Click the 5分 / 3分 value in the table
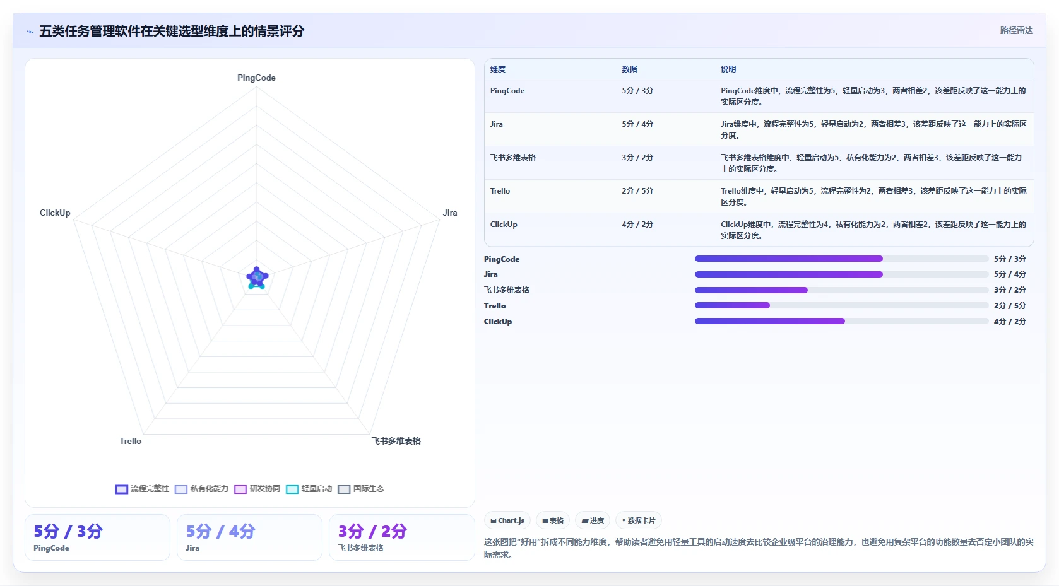 (637, 91)
